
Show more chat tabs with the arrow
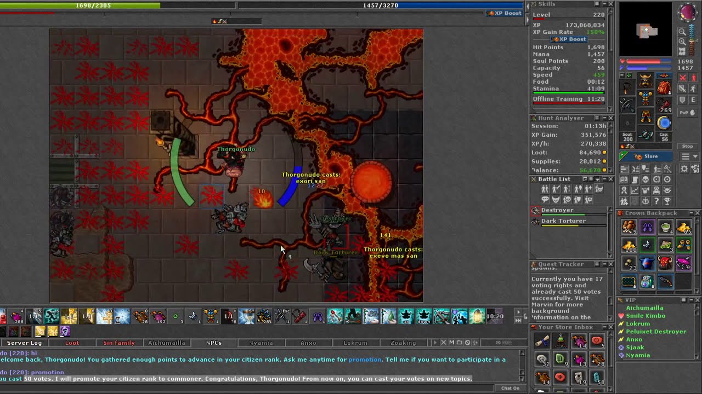(x=435, y=343)
